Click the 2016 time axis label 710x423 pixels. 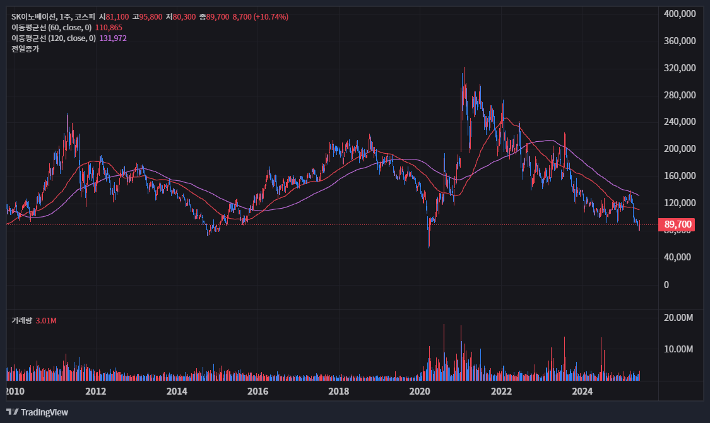pos(257,391)
